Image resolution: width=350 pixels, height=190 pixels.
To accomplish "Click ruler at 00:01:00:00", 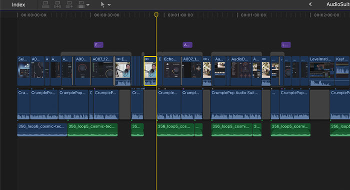I will point(180,15).
